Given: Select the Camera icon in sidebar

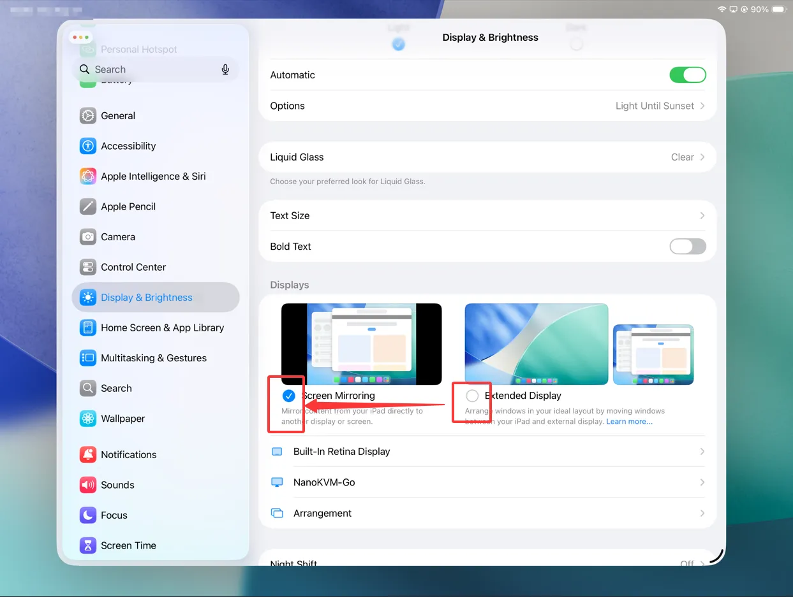Looking at the screenshot, I should (x=88, y=236).
